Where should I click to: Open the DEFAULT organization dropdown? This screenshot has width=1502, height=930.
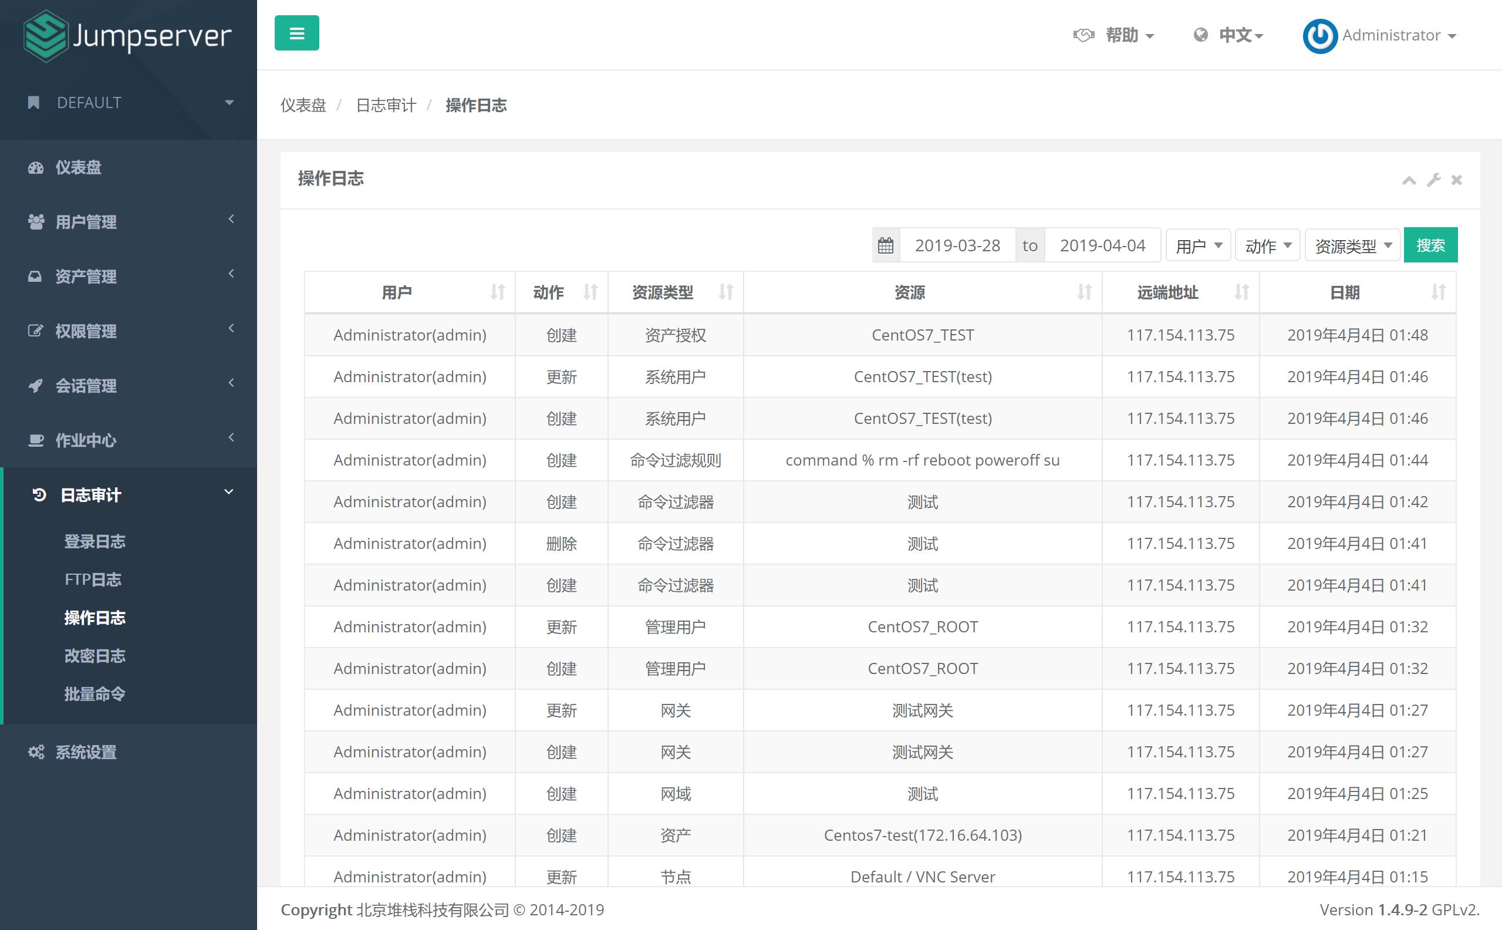[x=129, y=103]
